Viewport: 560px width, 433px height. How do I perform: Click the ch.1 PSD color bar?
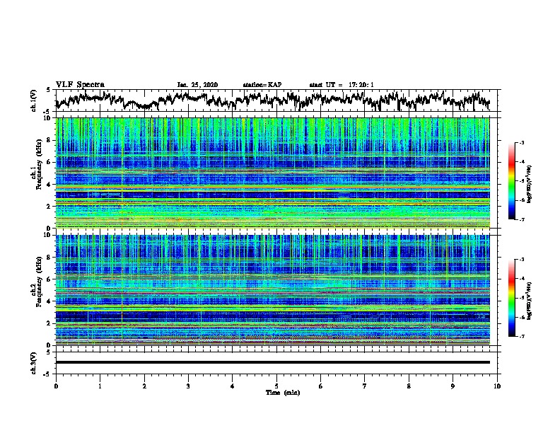click(511, 181)
